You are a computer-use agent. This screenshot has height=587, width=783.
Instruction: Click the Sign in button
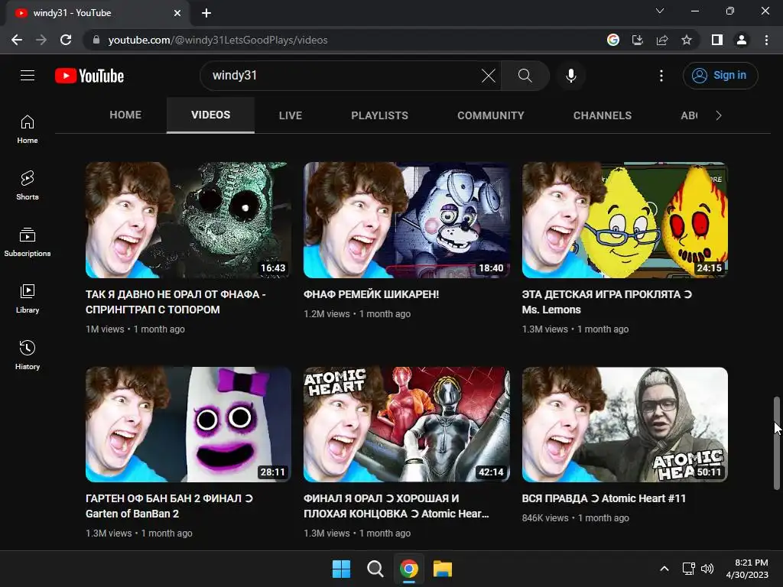(720, 76)
